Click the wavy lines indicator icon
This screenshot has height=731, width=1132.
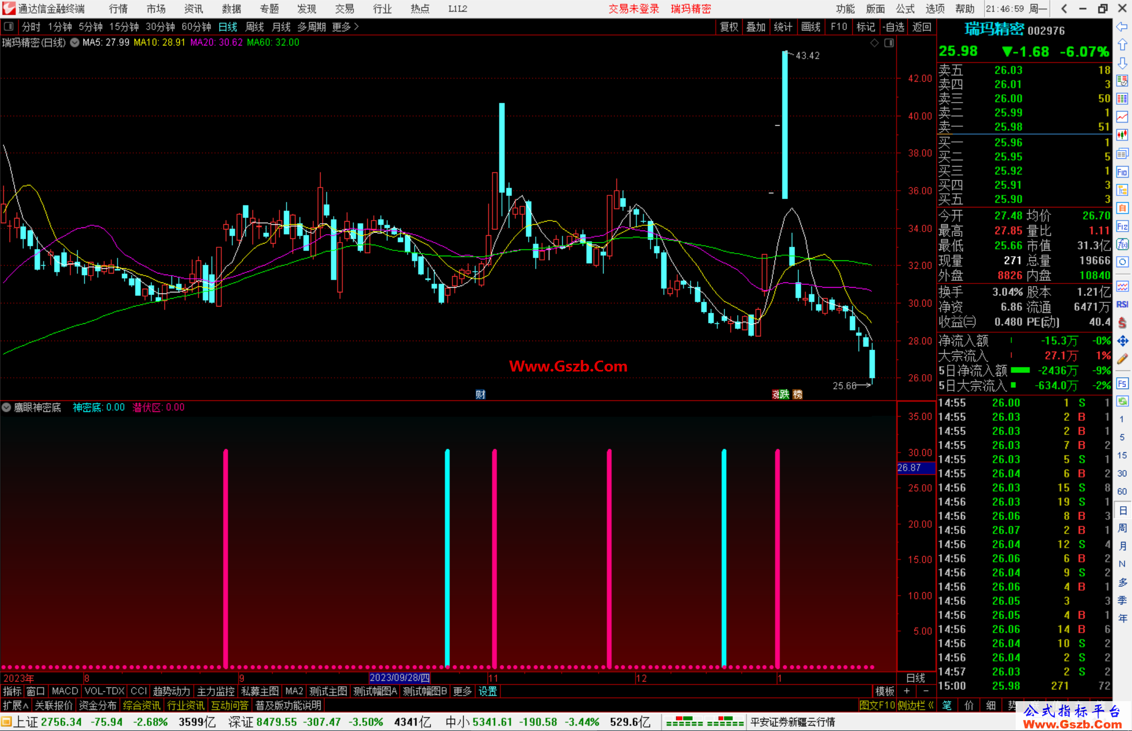pyautogui.click(x=1122, y=286)
